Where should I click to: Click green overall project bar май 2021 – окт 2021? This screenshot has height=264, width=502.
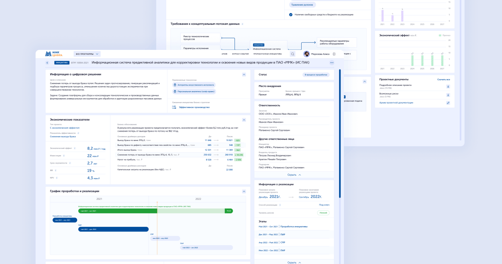(155, 211)
